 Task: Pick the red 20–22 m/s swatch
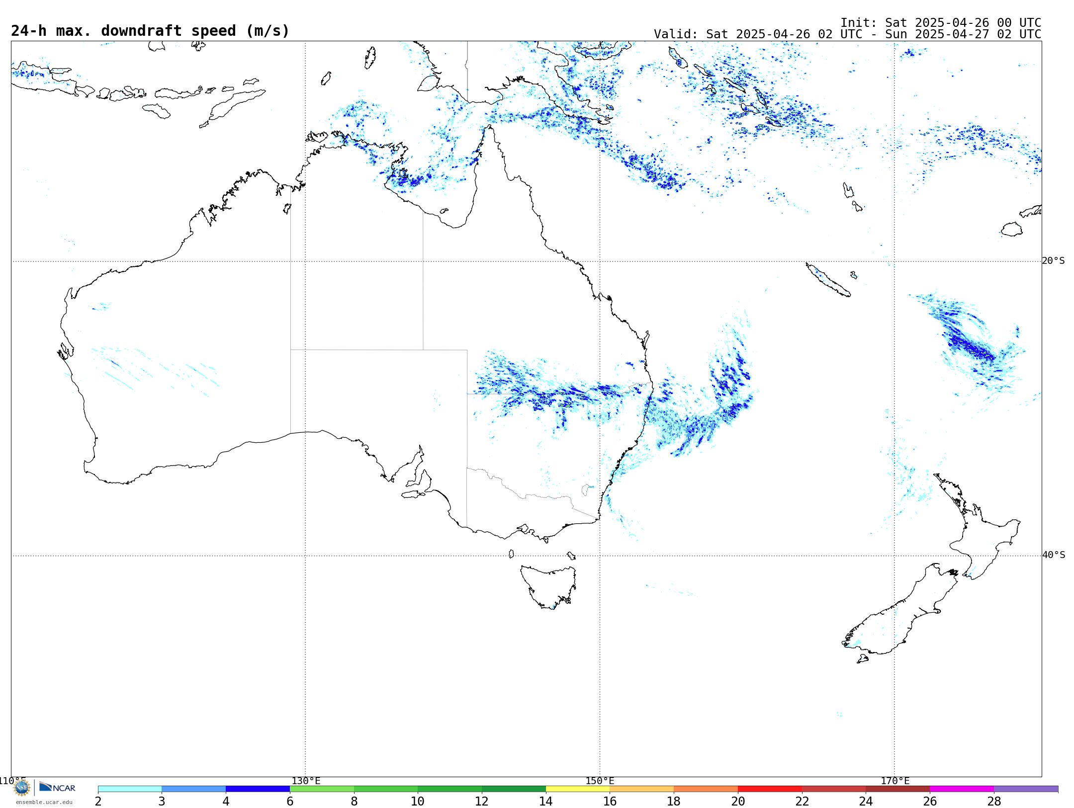coord(770,789)
